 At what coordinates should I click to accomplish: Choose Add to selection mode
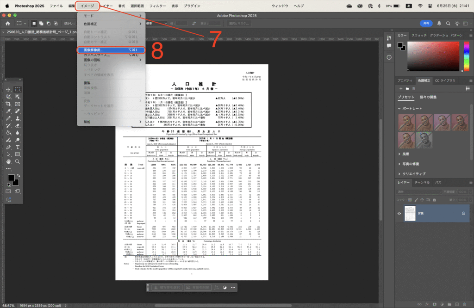[41, 24]
